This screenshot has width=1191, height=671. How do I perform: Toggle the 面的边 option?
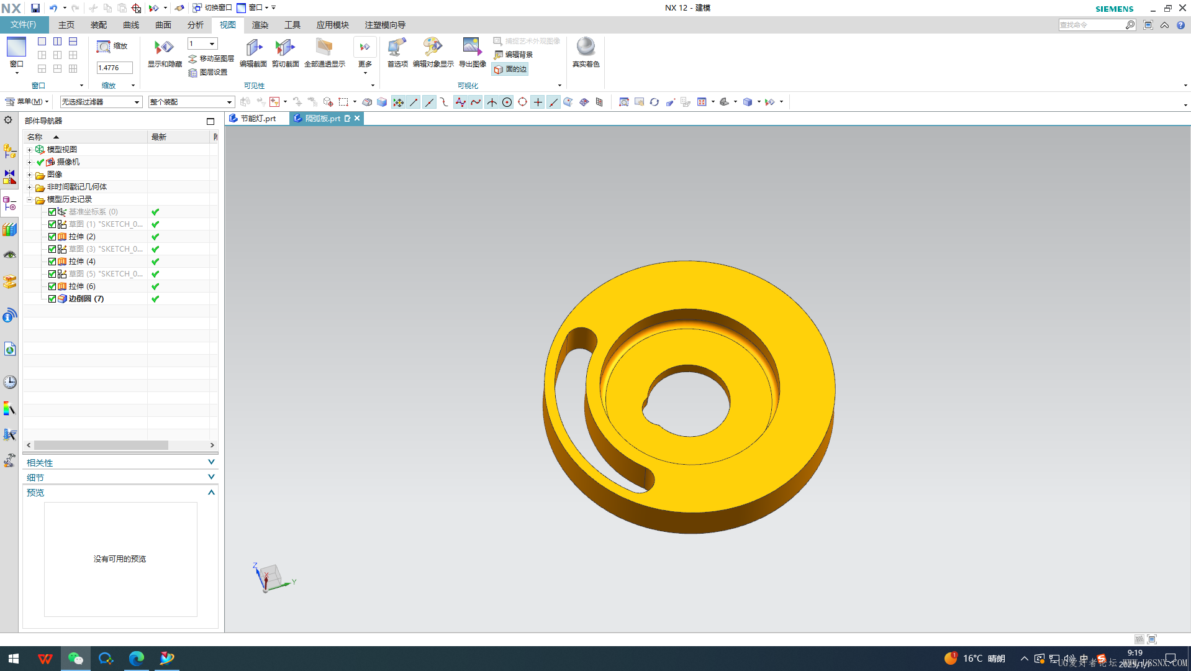point(510,69)
